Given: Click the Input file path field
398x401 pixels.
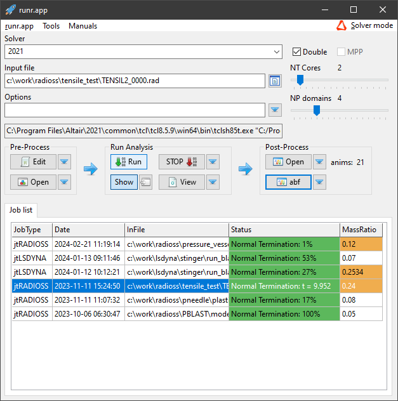Looking at the screenshot, I should [135, 81].
